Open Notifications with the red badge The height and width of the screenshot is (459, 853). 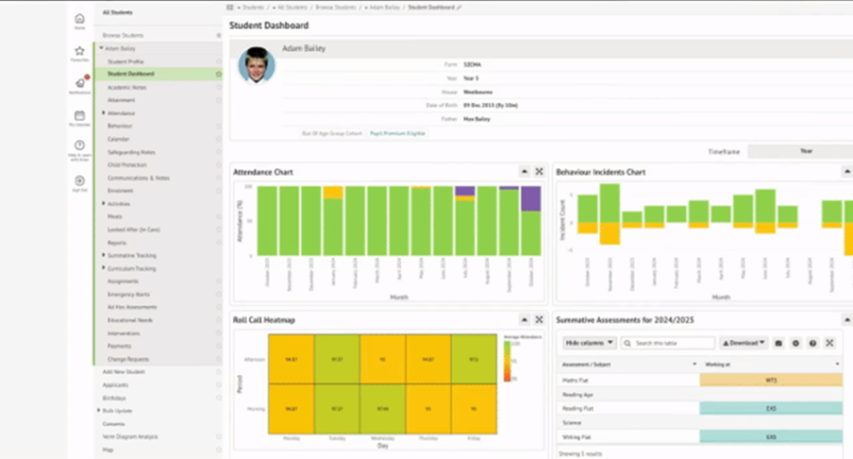click(79, 85)
